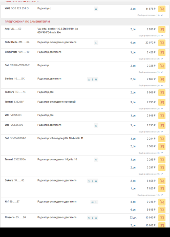Add Tadashi 8 906 ₽ radiator to cart
The width and height of the screenshot is (170, 237).
tap(162, 93)
